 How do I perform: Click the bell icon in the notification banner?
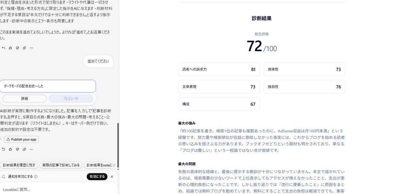(4, 177)
